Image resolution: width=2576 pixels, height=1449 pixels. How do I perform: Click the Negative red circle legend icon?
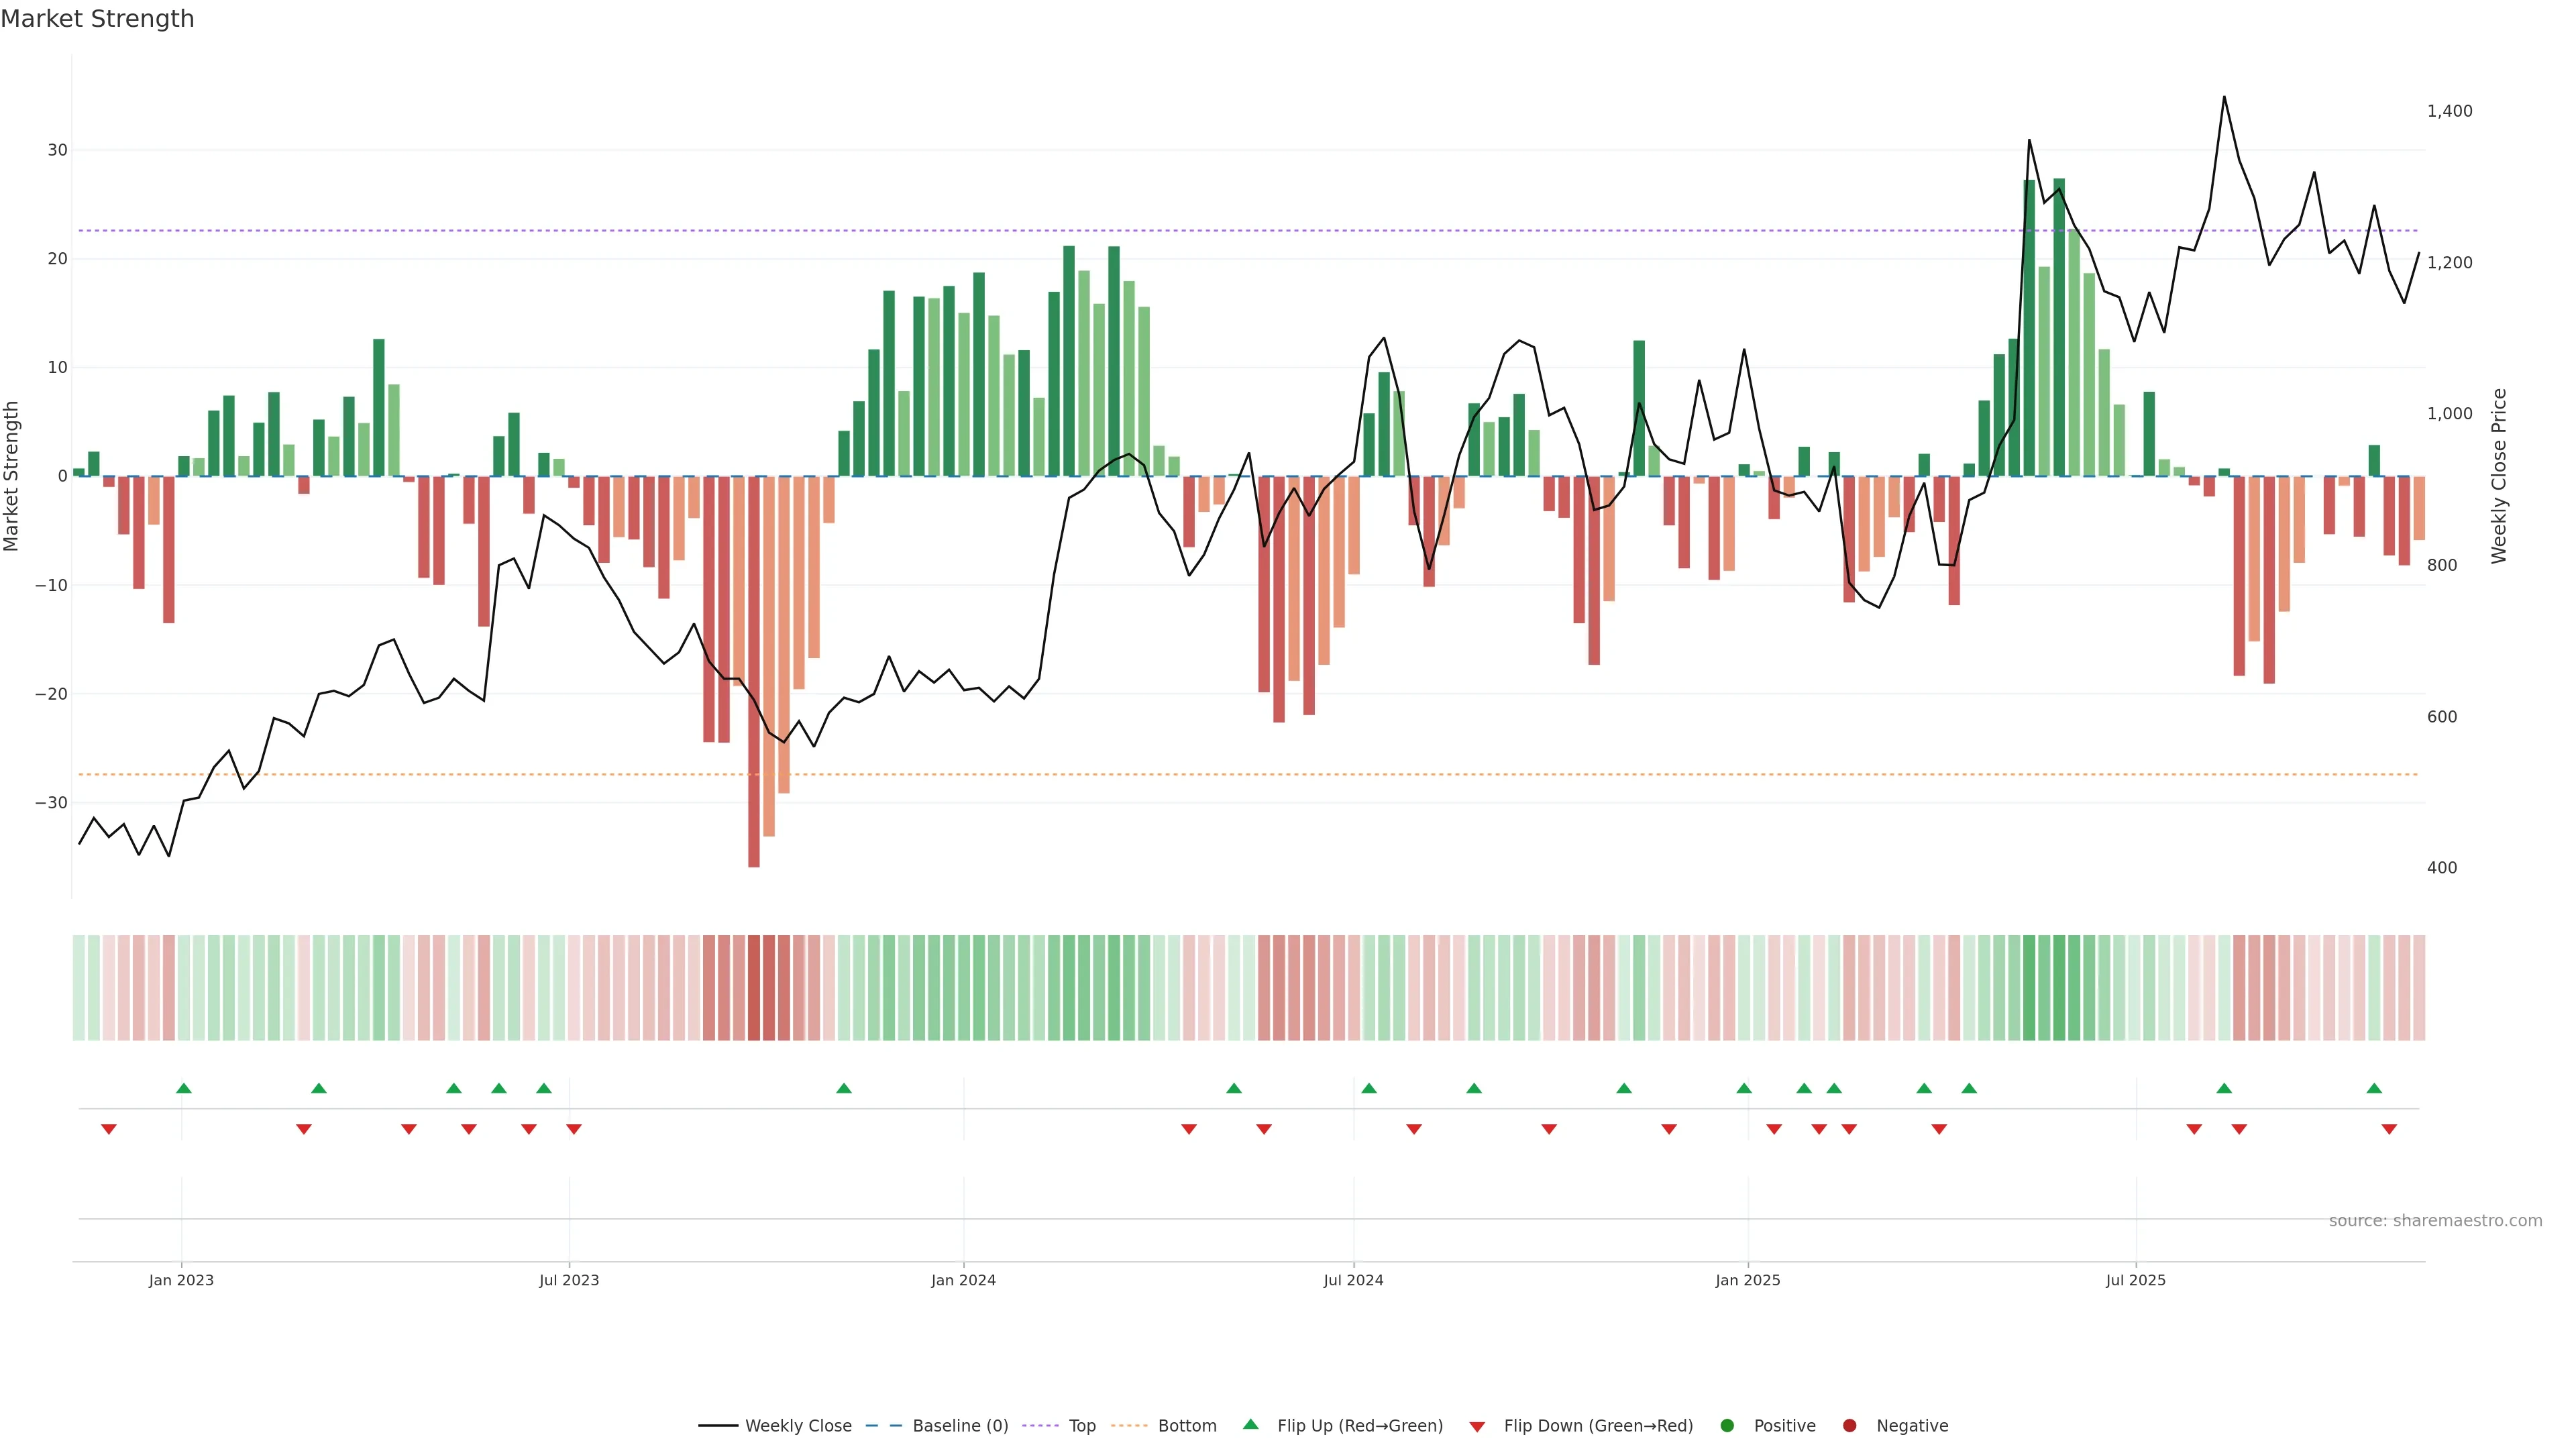click(x=1849, y=1426)
